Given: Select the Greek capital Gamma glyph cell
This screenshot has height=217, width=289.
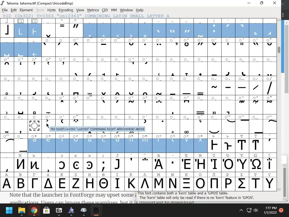Looking at the screenshot, I should click(35, 183).
